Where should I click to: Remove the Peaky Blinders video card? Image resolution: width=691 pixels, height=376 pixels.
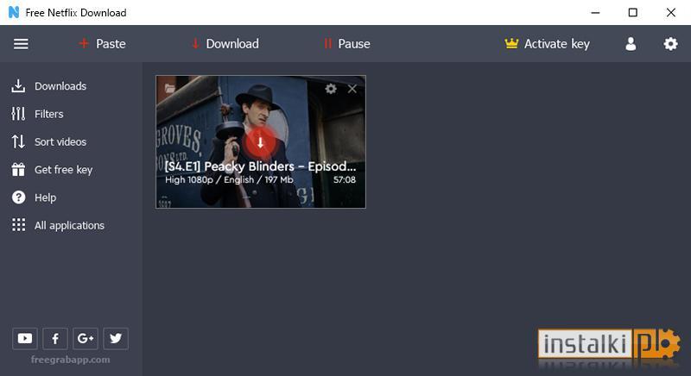352,89
